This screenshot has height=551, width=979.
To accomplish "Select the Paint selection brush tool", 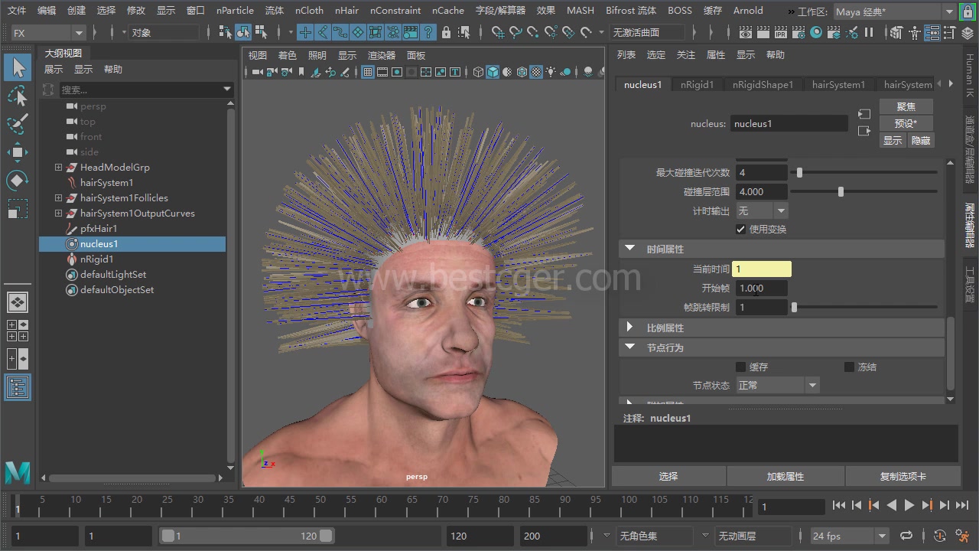I will click(17, 124).
